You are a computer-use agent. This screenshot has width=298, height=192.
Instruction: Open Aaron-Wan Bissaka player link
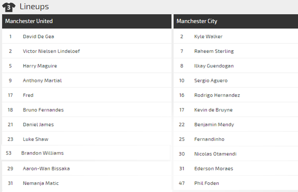46,168
